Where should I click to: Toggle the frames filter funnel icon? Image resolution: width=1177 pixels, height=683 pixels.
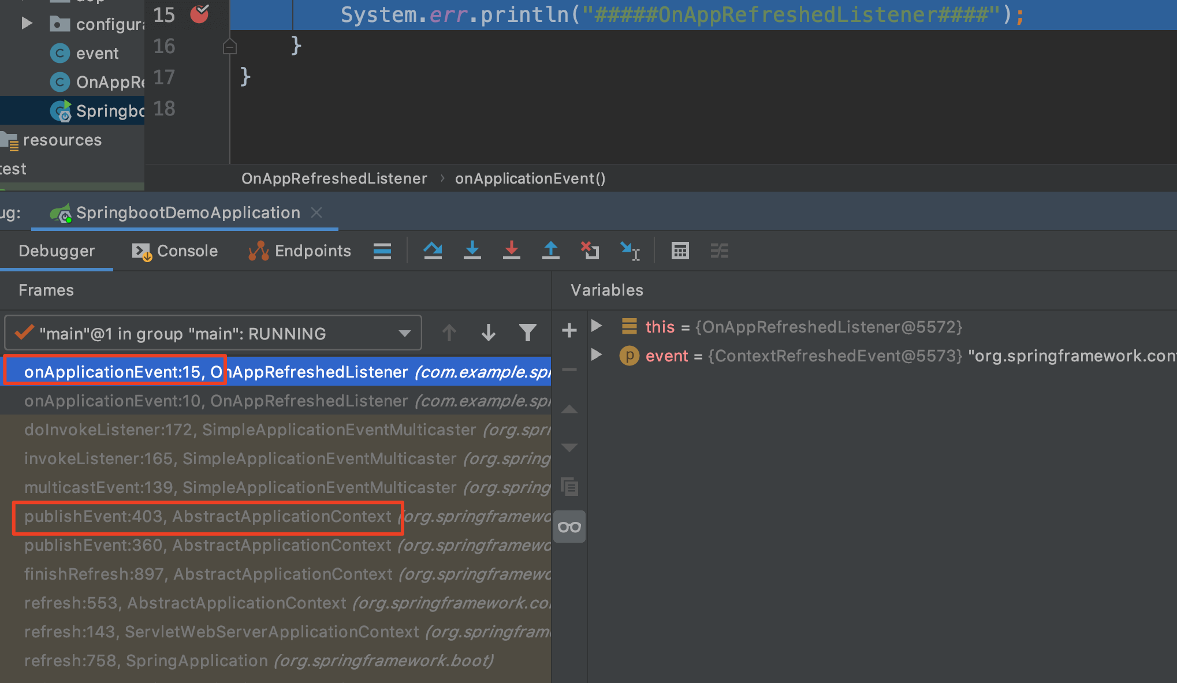point(527,333)
